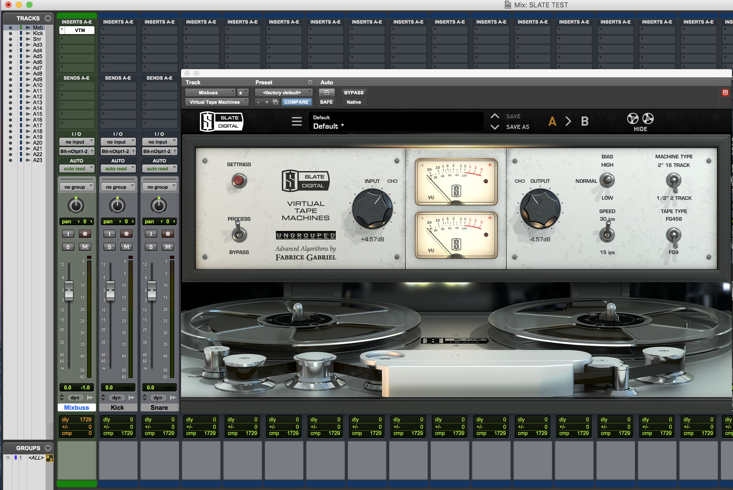The height and width of the screenshot is (490, 733).
Task: Open the TRACKS list dropdown menu
Action: tap(48, 18)
